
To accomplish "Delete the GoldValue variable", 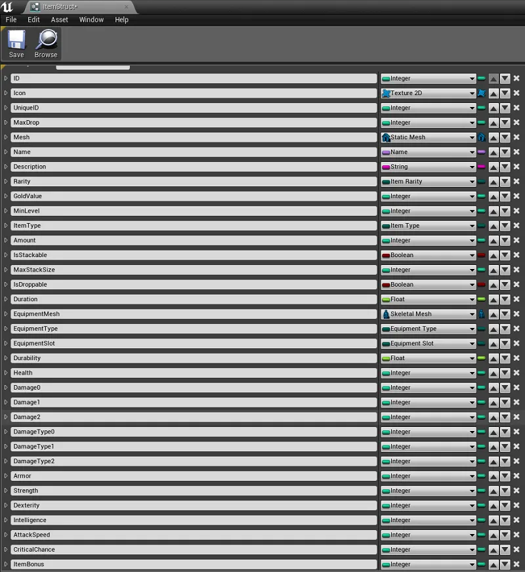I will point(516,196).
